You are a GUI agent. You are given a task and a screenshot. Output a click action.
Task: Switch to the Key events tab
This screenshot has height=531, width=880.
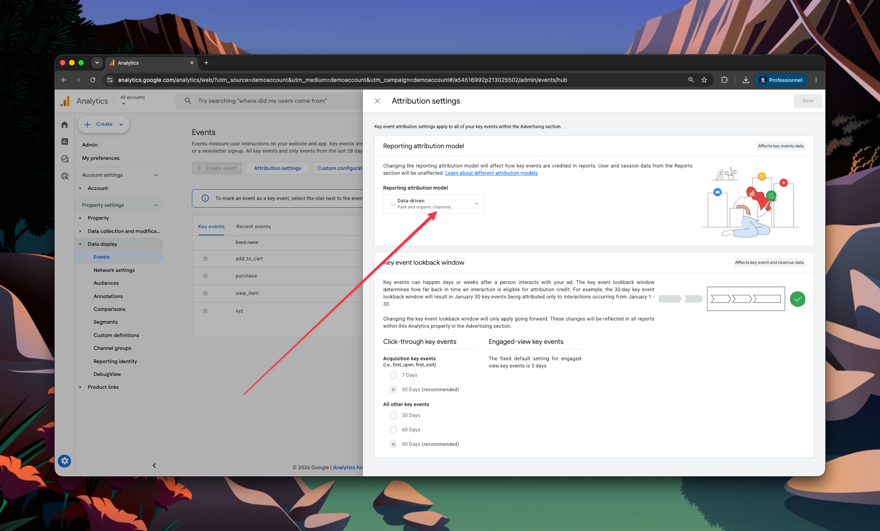(x=211, y=227)
